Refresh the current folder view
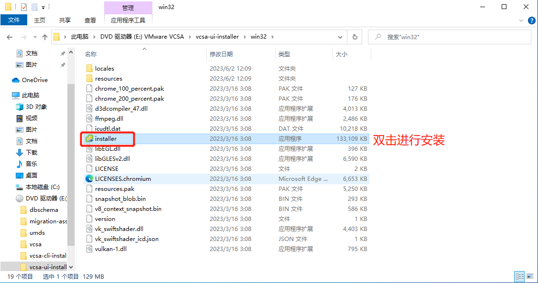 click(x=355, y=37)
